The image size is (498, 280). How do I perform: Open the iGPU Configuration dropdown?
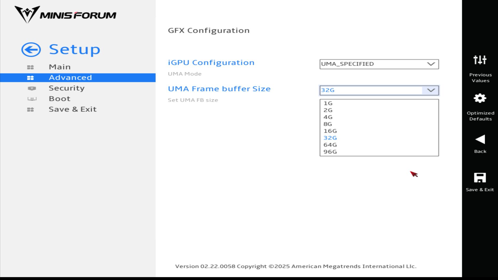click(x=379, y=64)
